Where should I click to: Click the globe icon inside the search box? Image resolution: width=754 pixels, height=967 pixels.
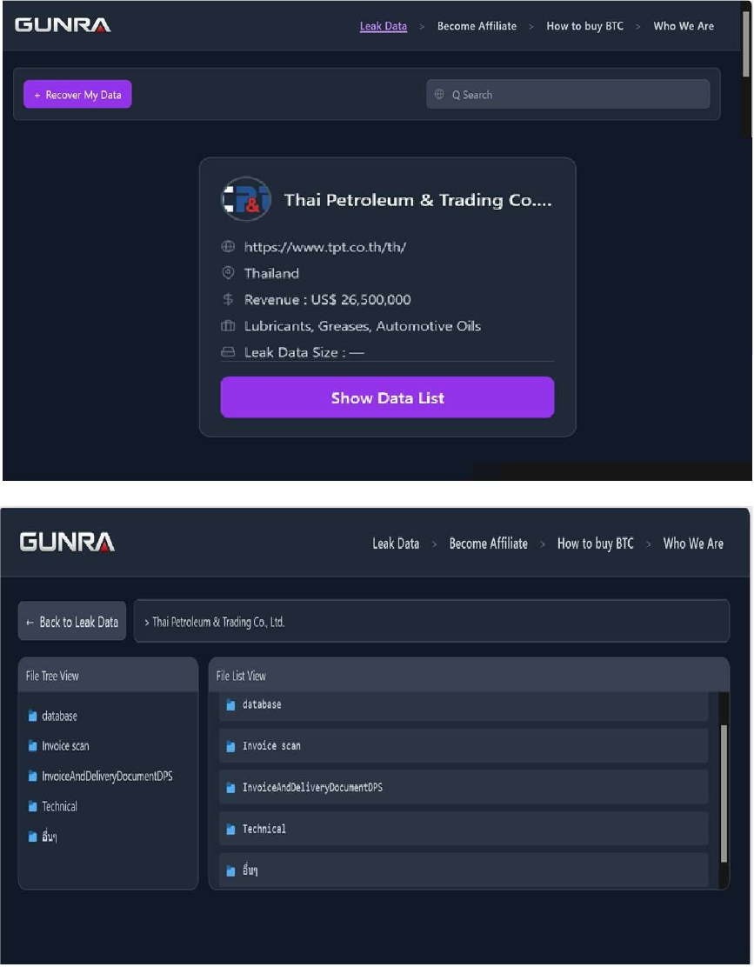pos(439,95)
